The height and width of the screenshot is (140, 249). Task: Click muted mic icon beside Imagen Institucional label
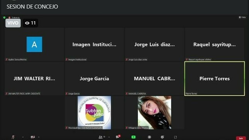66,59
